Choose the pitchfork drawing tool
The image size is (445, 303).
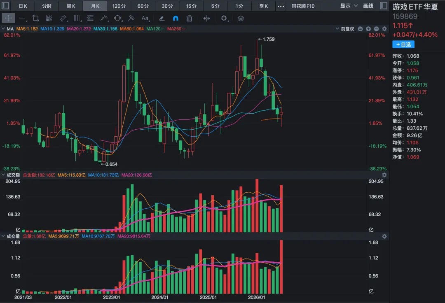pyautogui.click(x=131, y=19)
